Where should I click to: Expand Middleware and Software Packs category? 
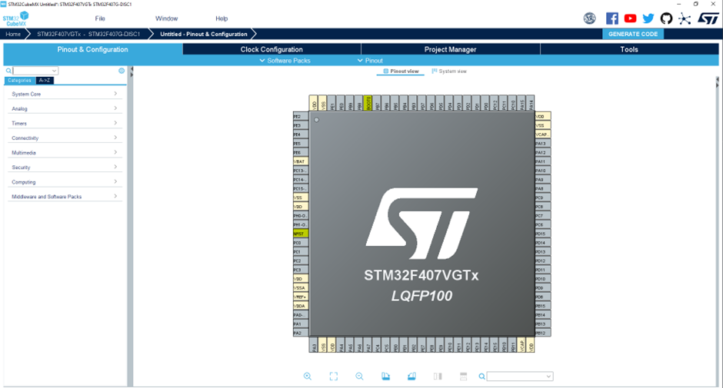point(65,197)
